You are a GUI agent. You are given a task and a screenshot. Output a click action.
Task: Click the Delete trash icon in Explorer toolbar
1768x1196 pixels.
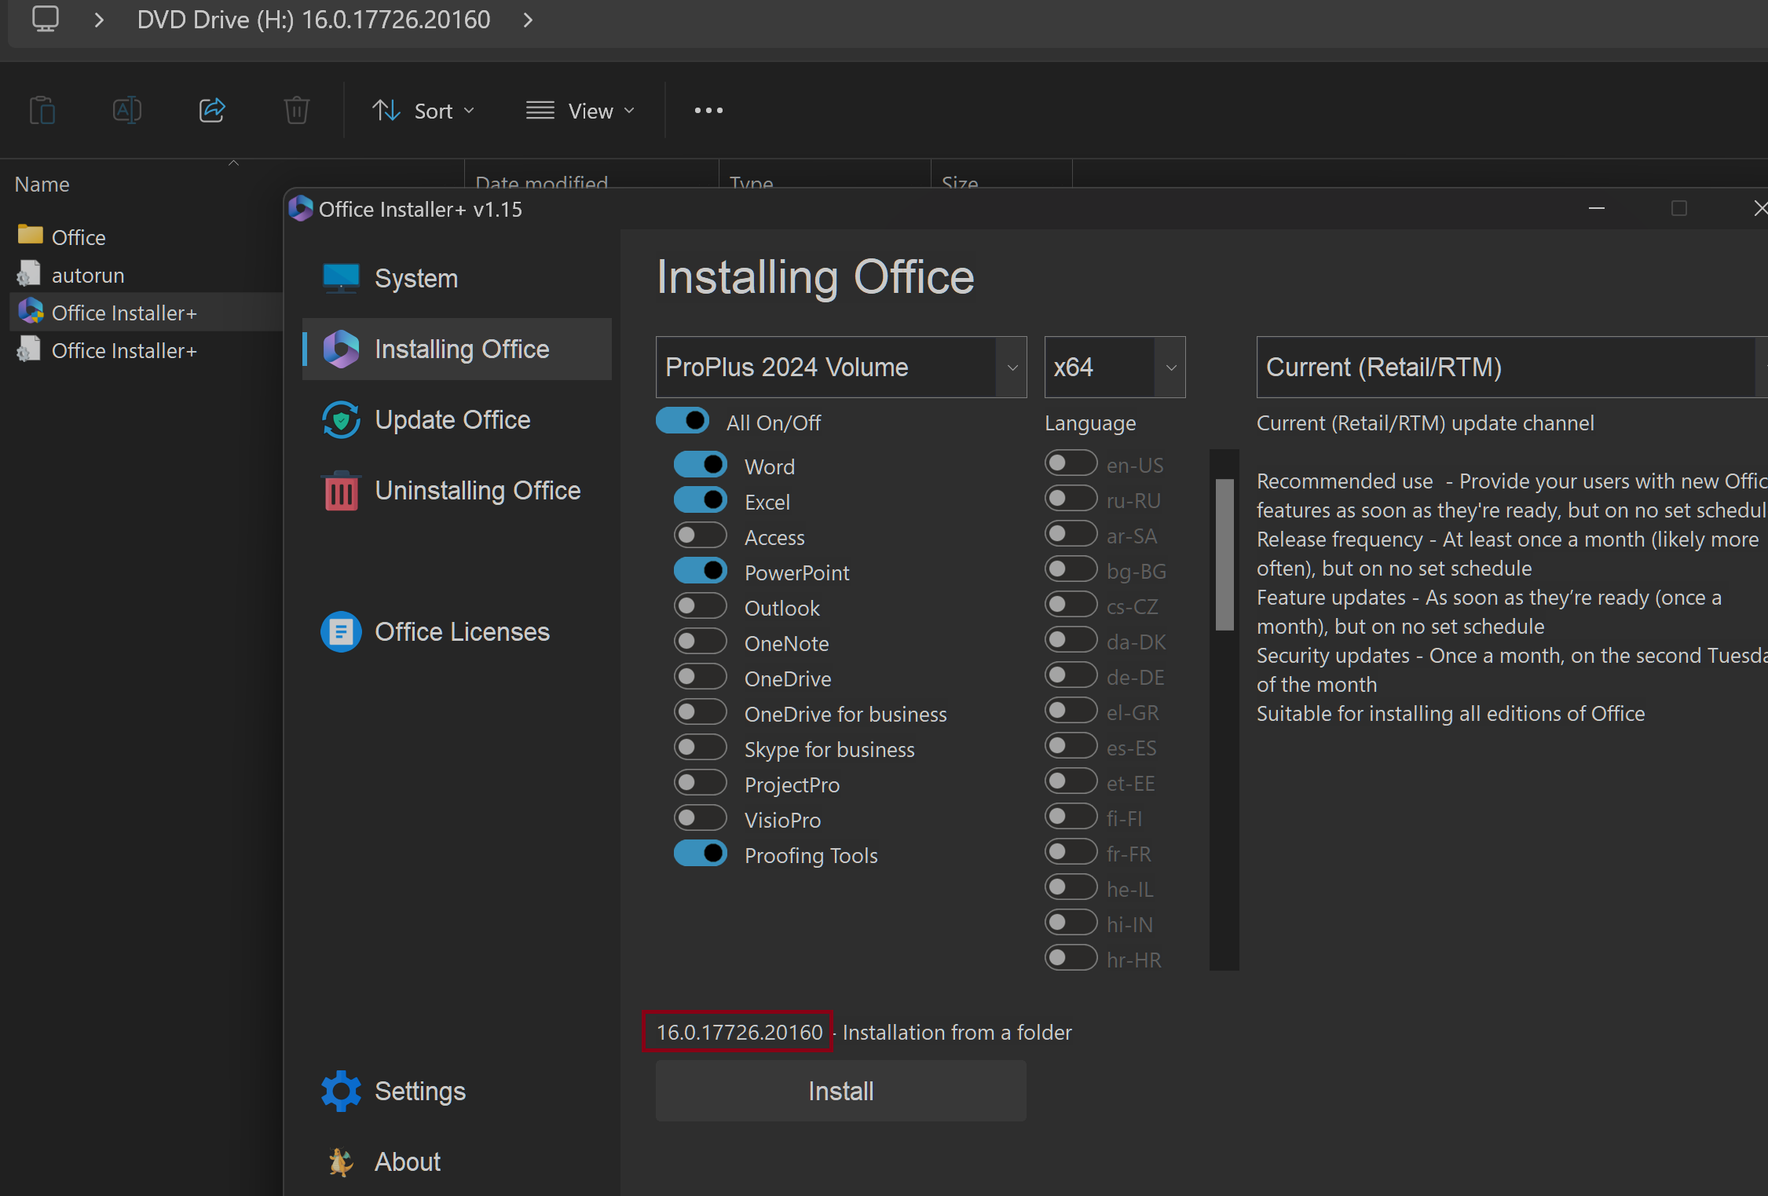point(297,110)
